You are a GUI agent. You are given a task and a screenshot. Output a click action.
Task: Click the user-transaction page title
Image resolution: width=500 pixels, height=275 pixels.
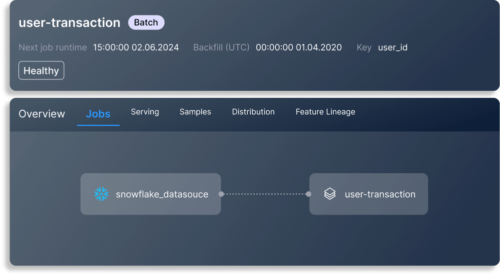click(x=69, y=22)
